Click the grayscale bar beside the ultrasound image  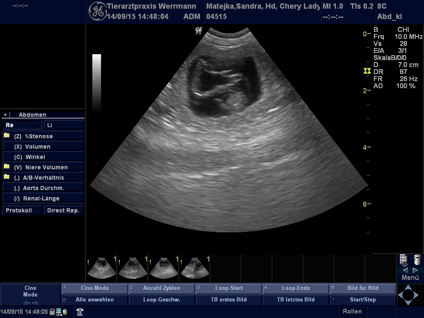point(96,82)
